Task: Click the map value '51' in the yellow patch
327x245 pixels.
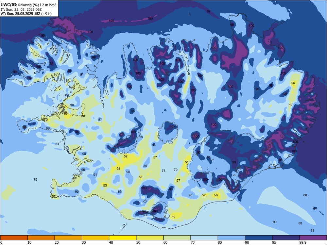Action: click(x=187, y=162)
